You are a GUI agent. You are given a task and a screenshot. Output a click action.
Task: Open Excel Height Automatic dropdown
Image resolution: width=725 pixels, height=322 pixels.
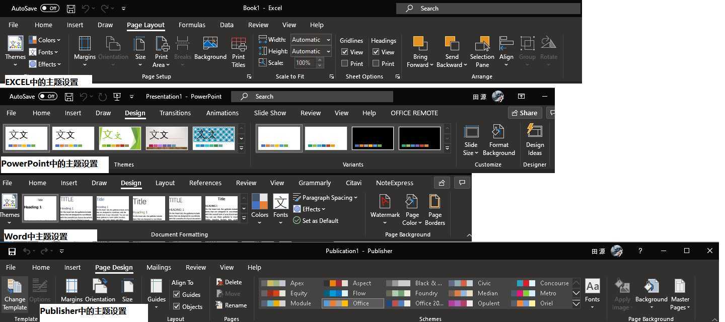pos(328,51)
